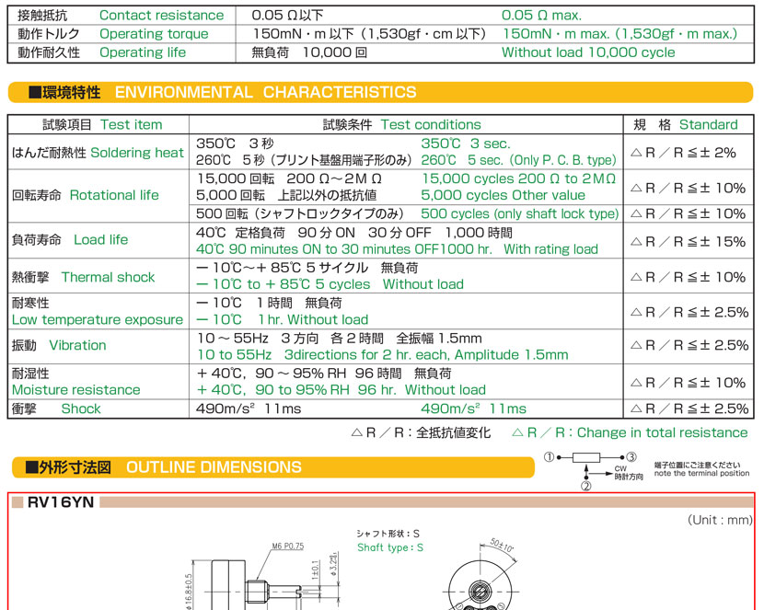Select '5,000 cycles Other value' condition
The image size is (764, 610).
coord(503,195)
